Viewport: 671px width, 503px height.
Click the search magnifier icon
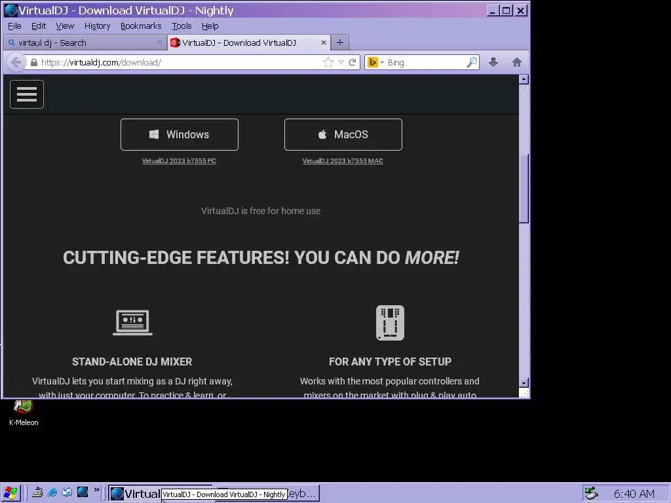pos(472,62)
